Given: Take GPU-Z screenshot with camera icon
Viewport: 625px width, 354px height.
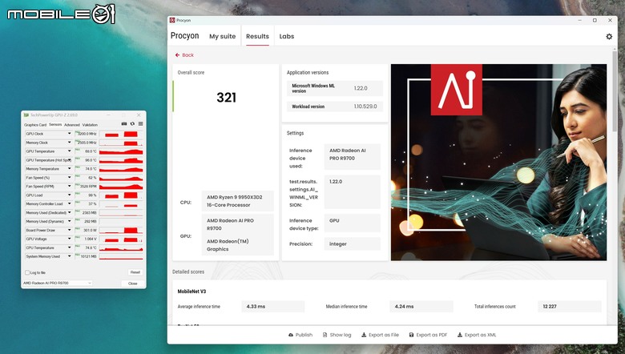Looking at the screenshot, I should 124,124.
